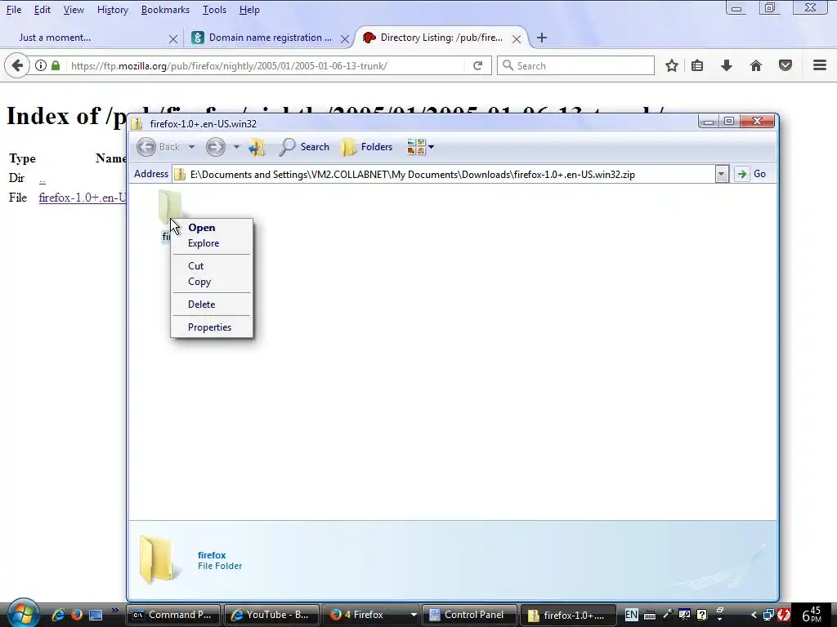The image size is (837, 627).
Task: Open Firefox downloads arrow
Action: point(727,65)
